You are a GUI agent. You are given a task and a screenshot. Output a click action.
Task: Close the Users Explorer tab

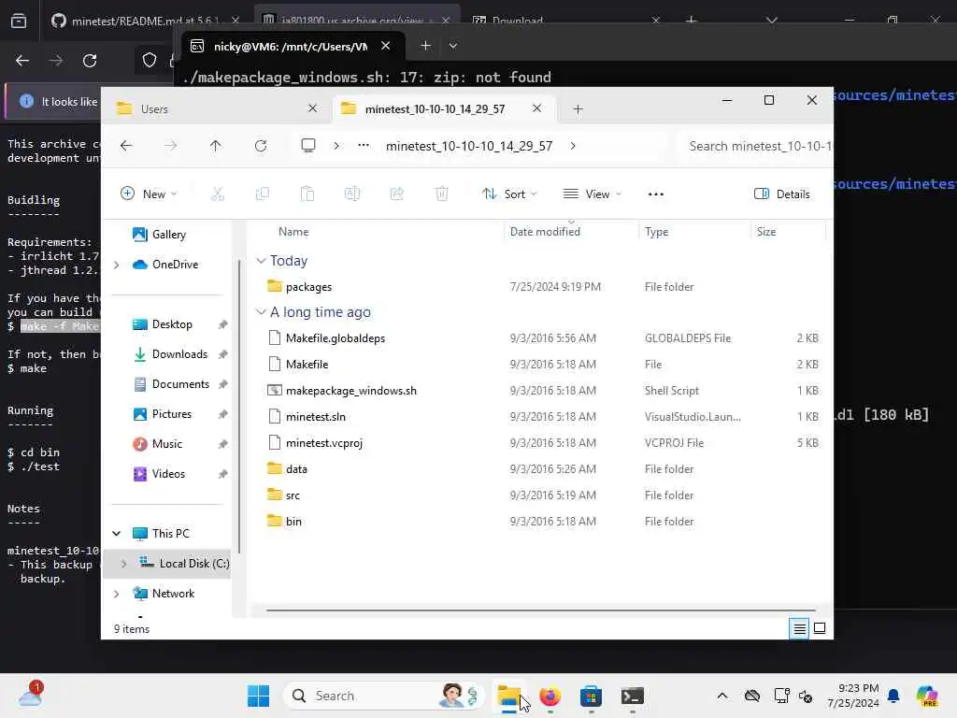[x=312, y=108]
